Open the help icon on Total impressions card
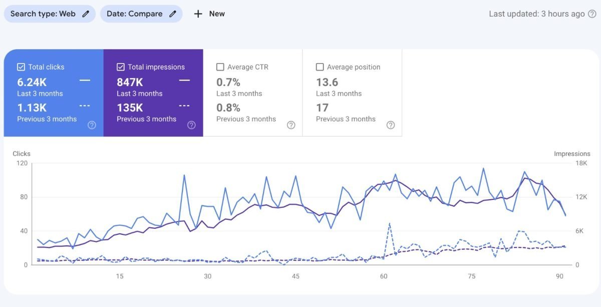Viewport: 601px width, 307px height. pos(191,125)
